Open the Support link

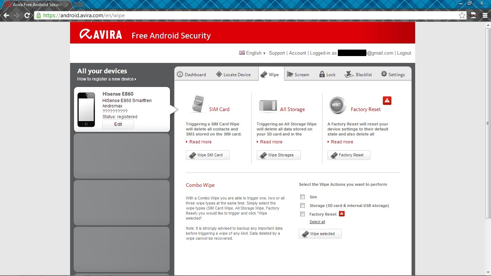click(277, 53)
